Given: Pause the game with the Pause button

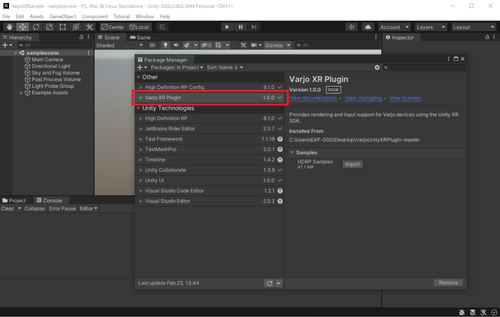Looking at the screenshot, I should pos(240,27).
